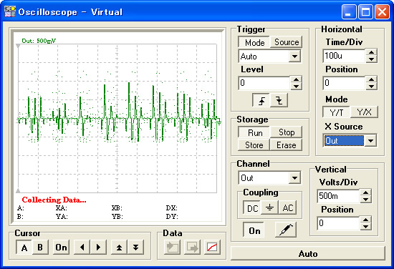The image size is (394, 269).
Task: Open the red curve data graph icon
Action: [212, 248]
